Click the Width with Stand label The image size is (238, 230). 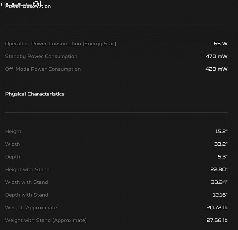(26, 182)
